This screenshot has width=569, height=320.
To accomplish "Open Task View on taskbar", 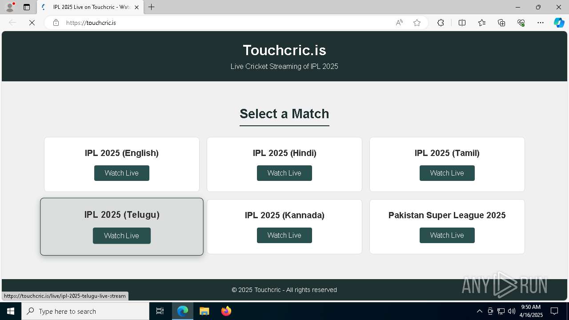I will [x=160, y=311].
